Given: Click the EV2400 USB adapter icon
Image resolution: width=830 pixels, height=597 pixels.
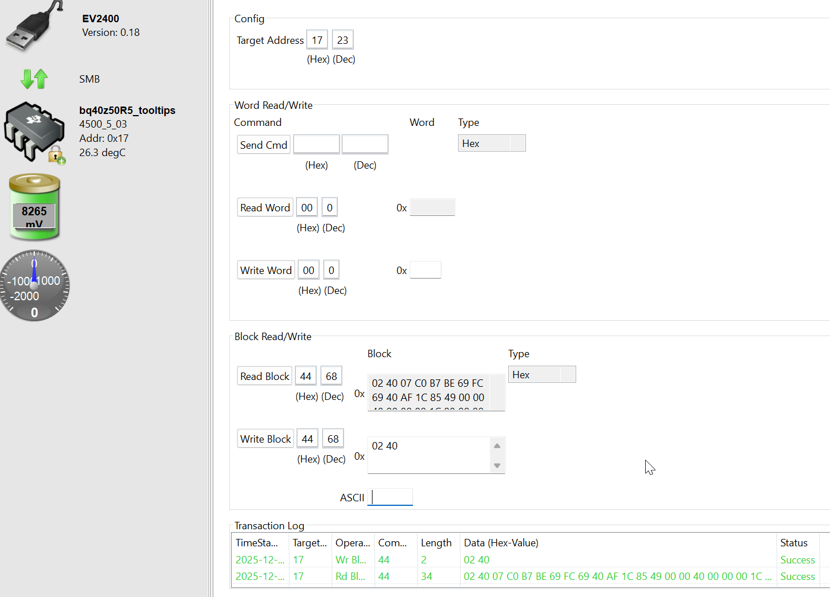Looking at the screenshot, I should tap(34, 27).
